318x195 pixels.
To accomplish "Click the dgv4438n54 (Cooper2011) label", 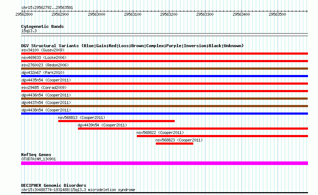I will coord(46,110).
